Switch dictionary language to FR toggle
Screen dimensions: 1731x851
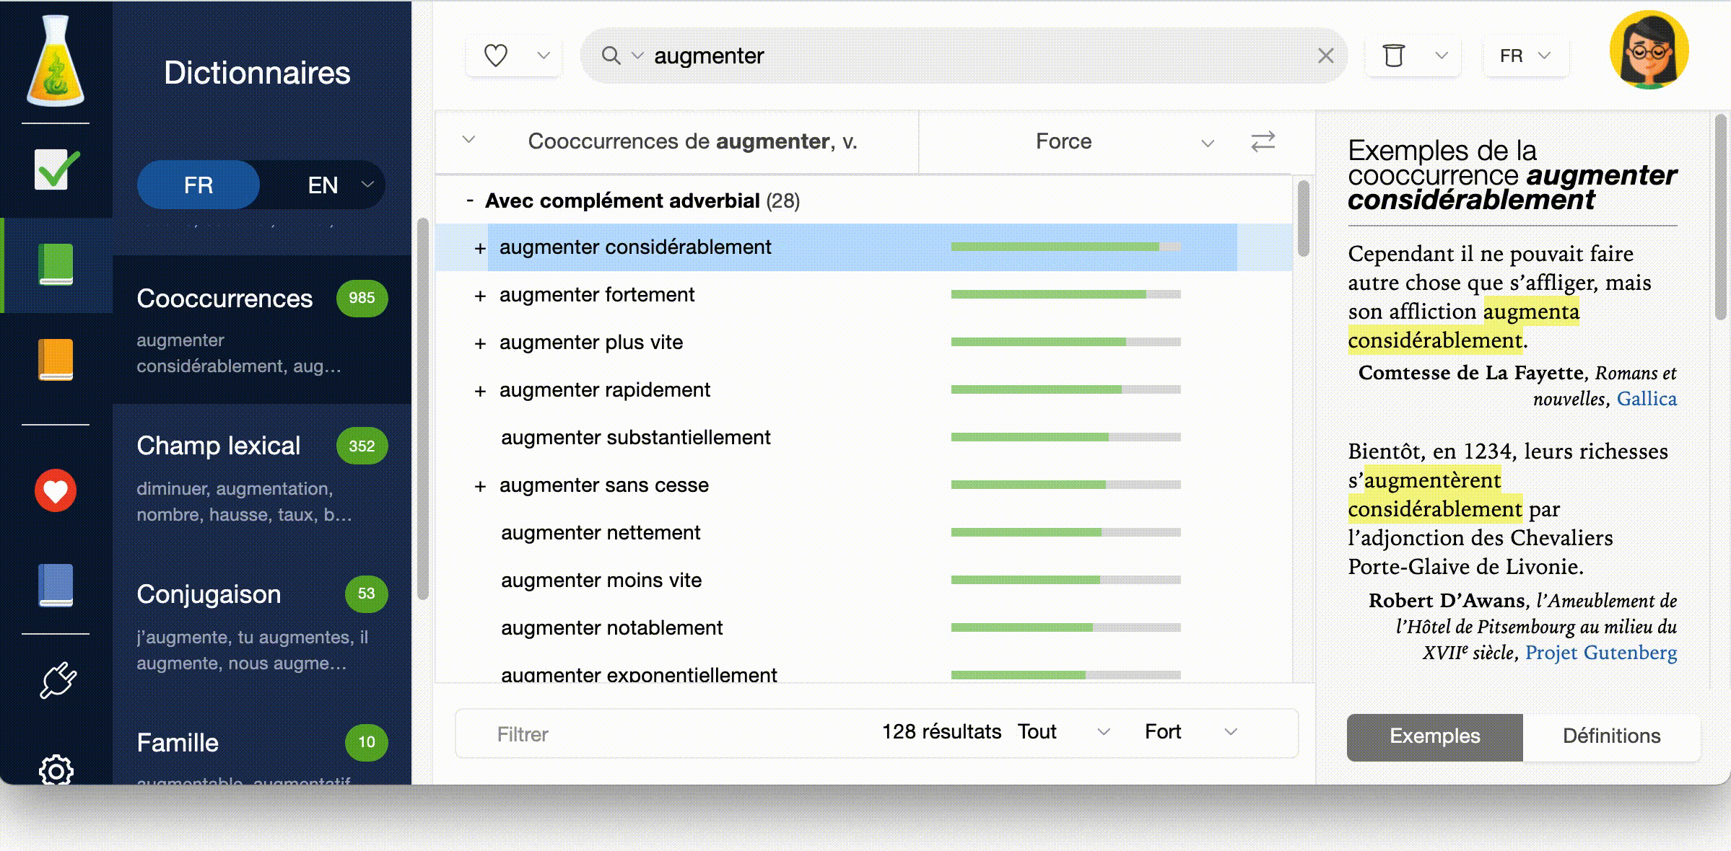tap(198, 185)
